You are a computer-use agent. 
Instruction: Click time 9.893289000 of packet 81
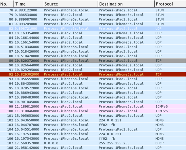[26, 24]
